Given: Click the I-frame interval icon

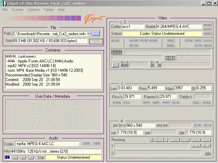Looking at the screenshot, I should pos(156,65).
